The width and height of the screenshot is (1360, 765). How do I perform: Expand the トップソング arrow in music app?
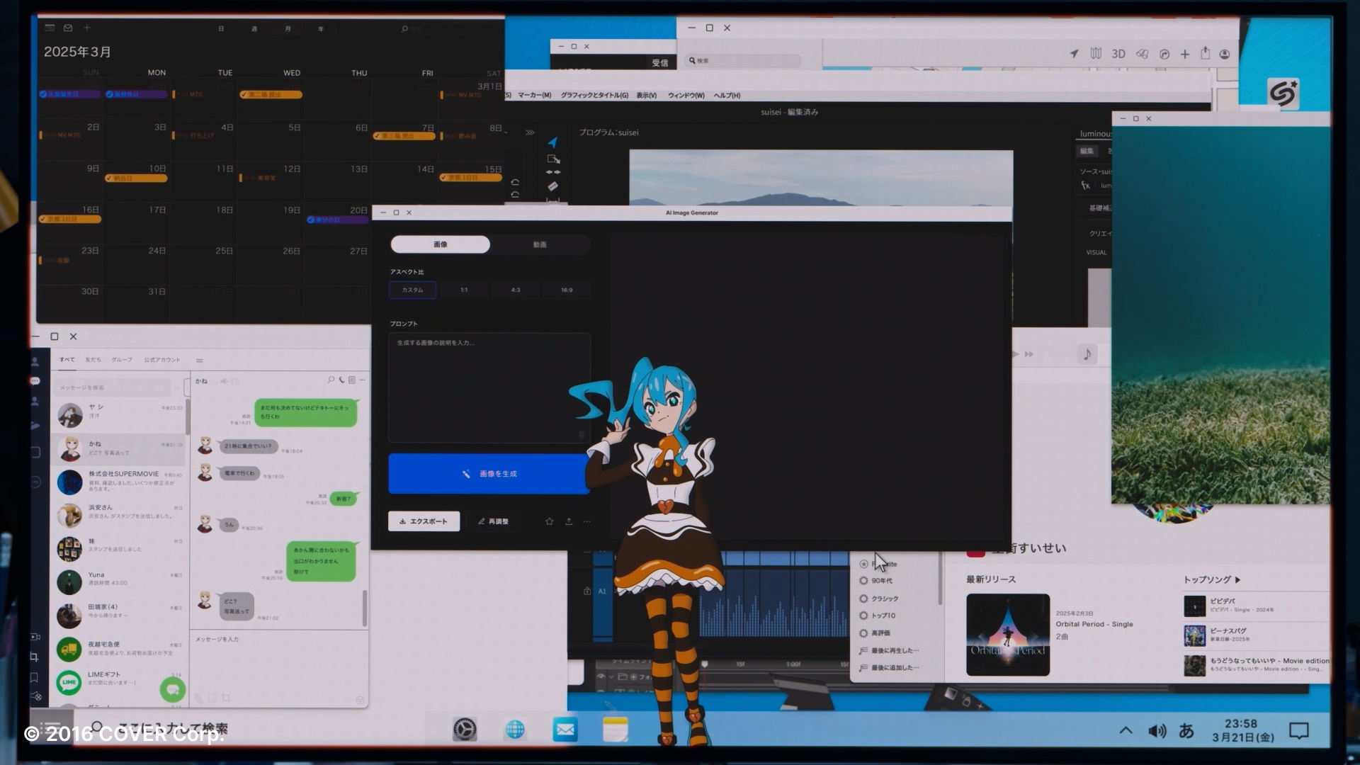[1238, 579]
